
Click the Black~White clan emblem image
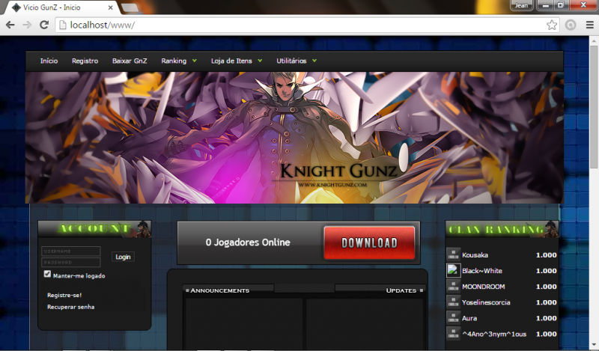pos(454,270)
